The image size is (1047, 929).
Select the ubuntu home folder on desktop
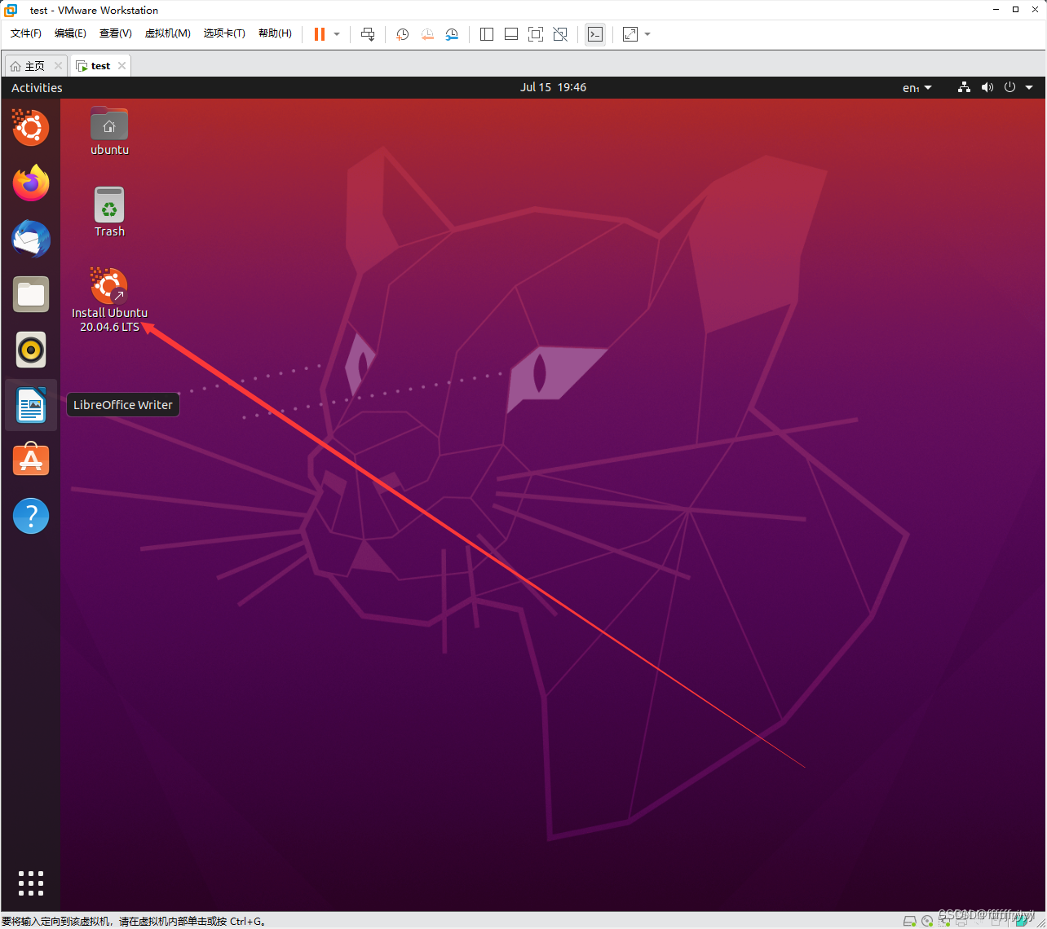pos(109,130)
